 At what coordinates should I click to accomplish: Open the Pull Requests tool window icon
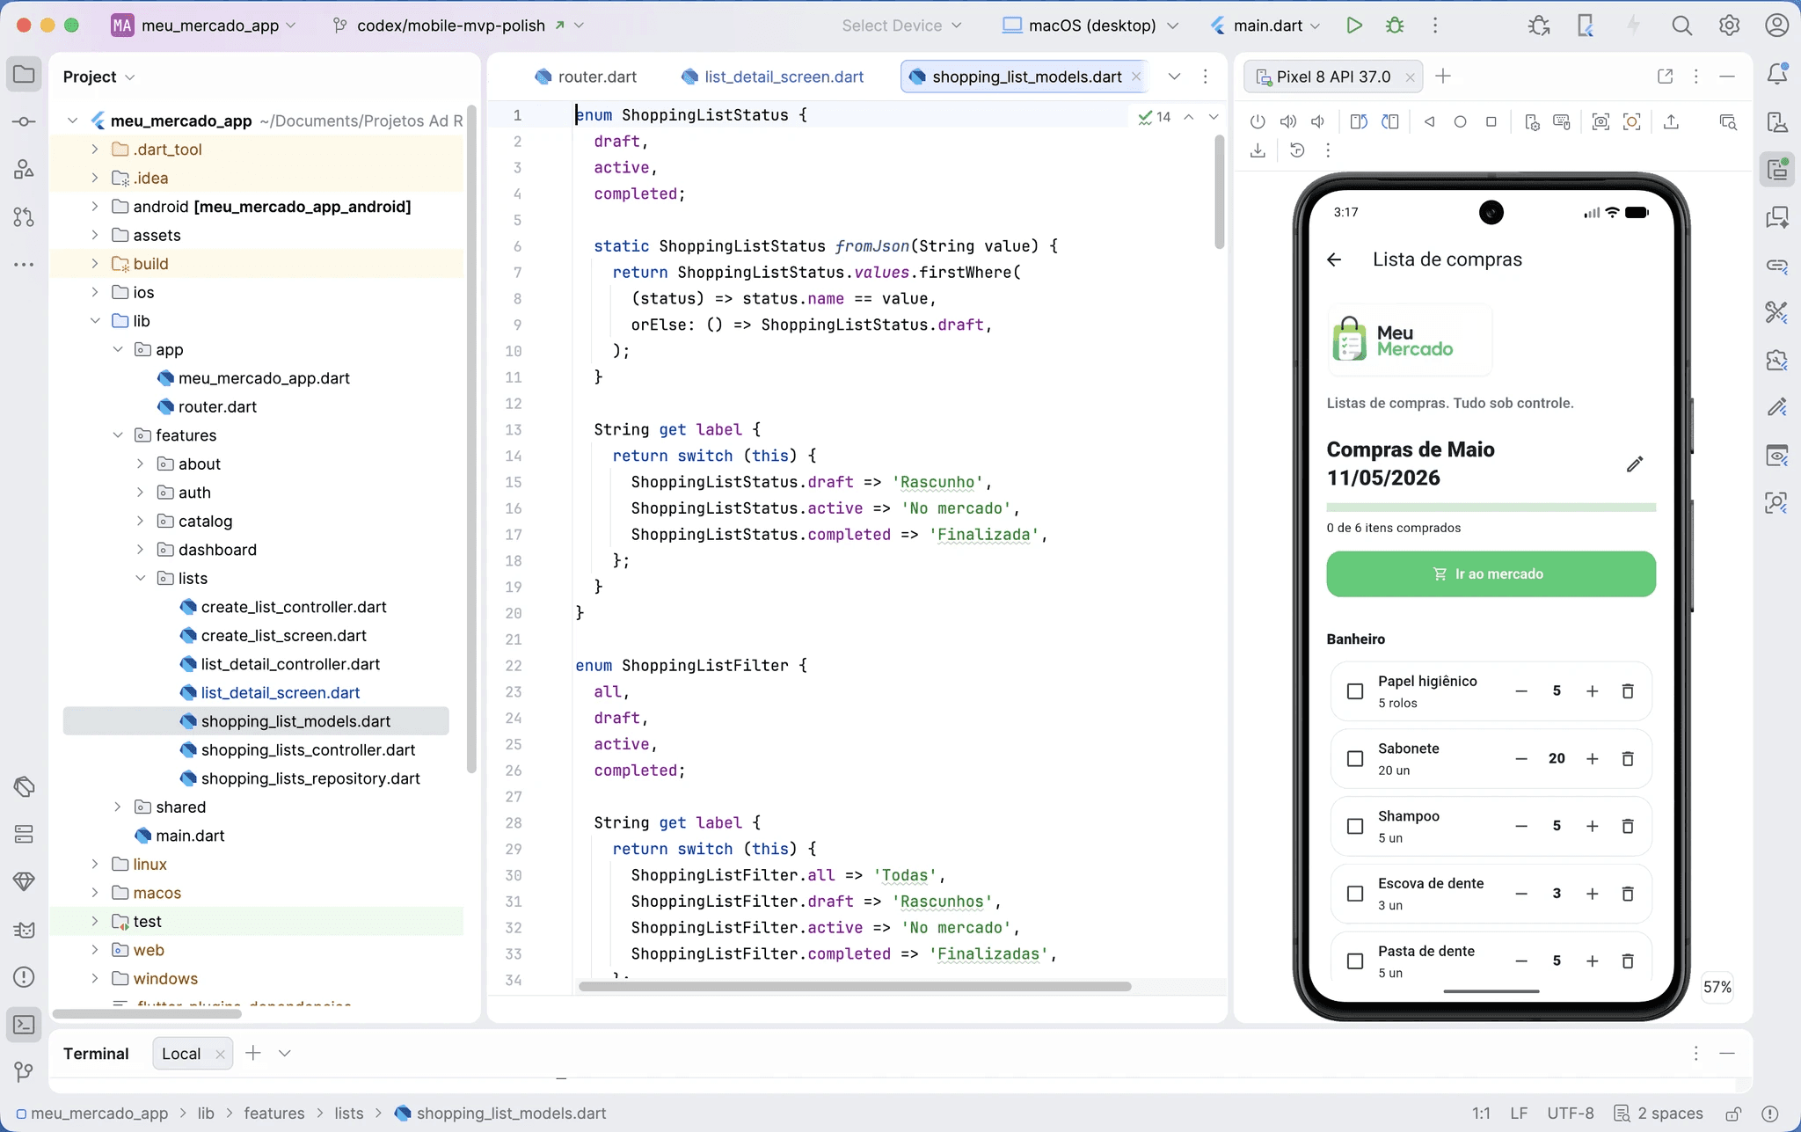pos(25,216)
